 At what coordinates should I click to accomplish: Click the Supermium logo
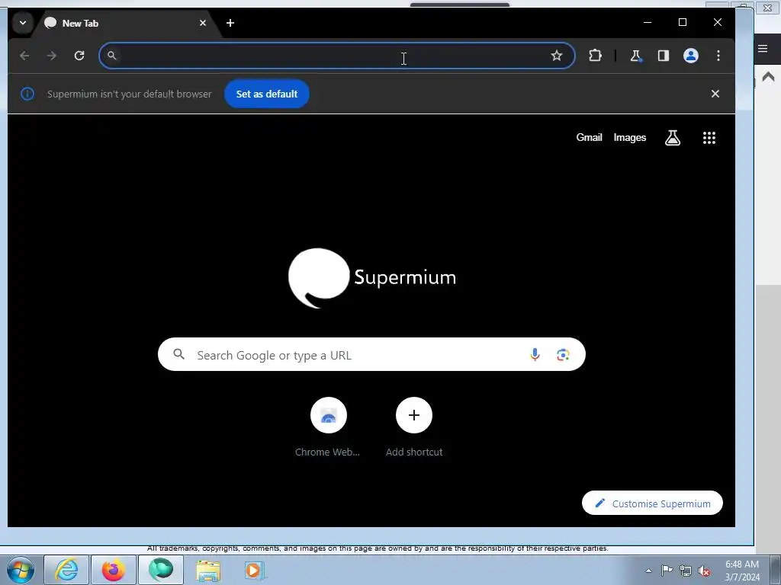point(372,277)
